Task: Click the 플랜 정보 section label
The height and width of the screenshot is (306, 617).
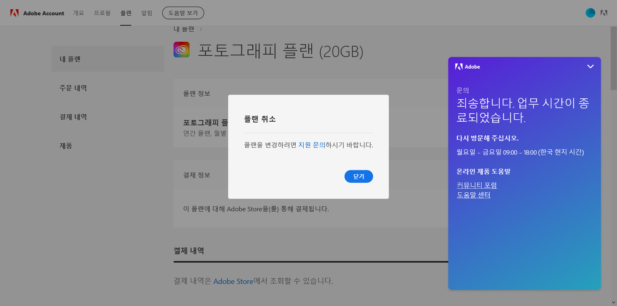Action: (197, 93)
